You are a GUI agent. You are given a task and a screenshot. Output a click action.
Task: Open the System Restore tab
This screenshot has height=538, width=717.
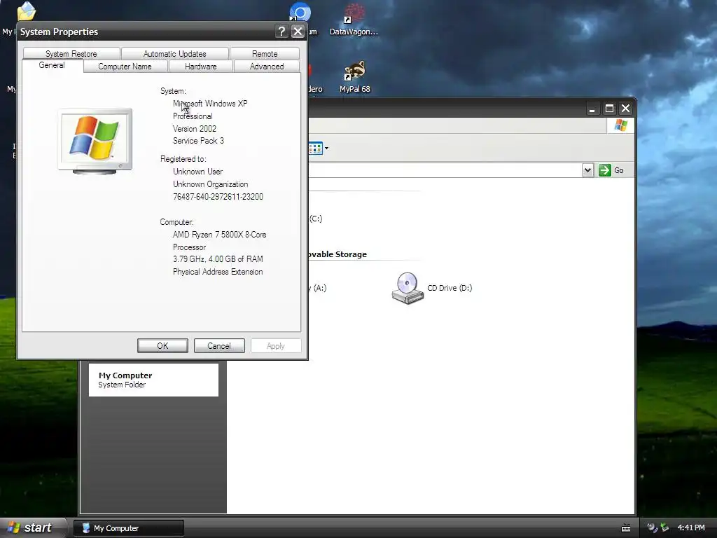point(71,53)
